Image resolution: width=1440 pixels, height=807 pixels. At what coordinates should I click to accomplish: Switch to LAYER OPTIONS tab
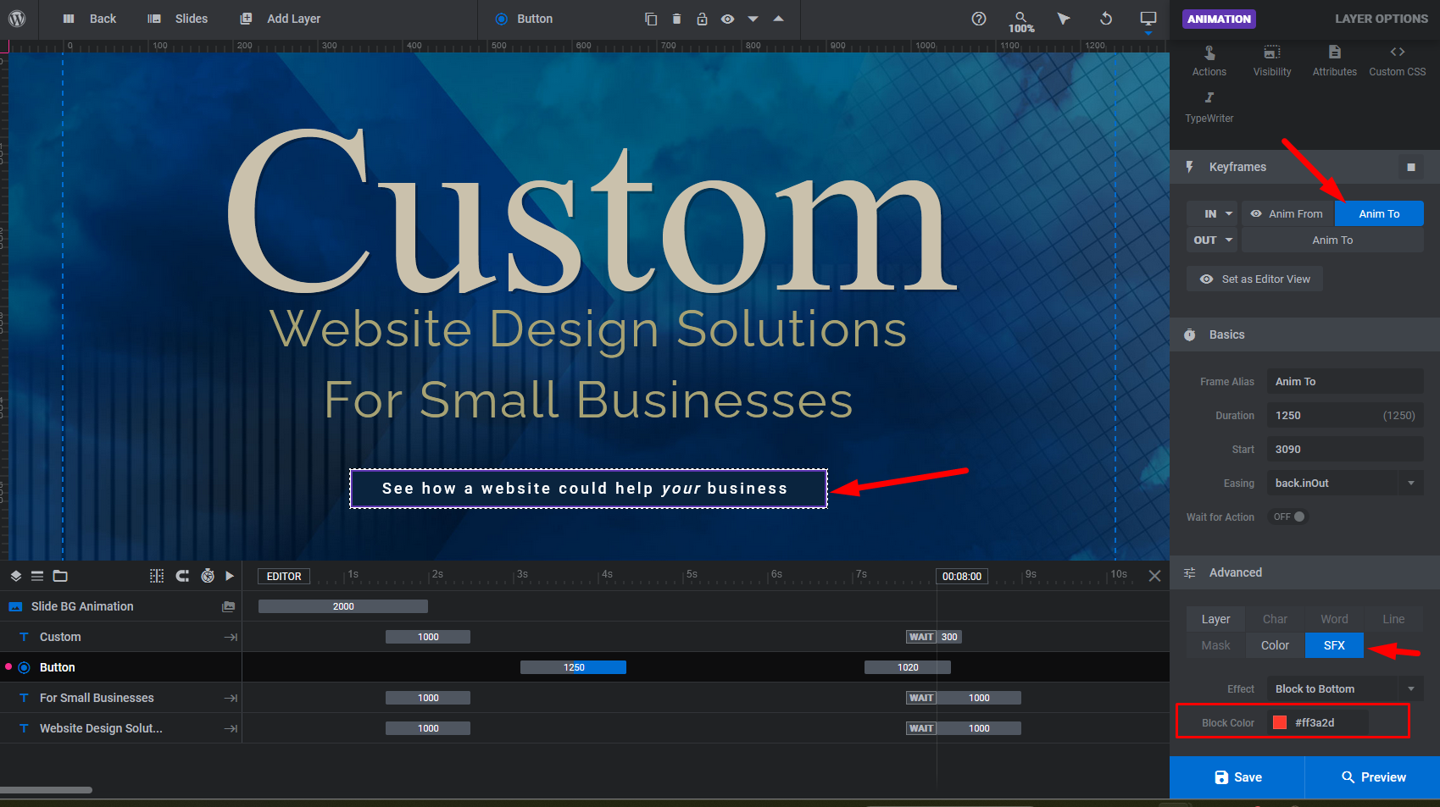1382,19
